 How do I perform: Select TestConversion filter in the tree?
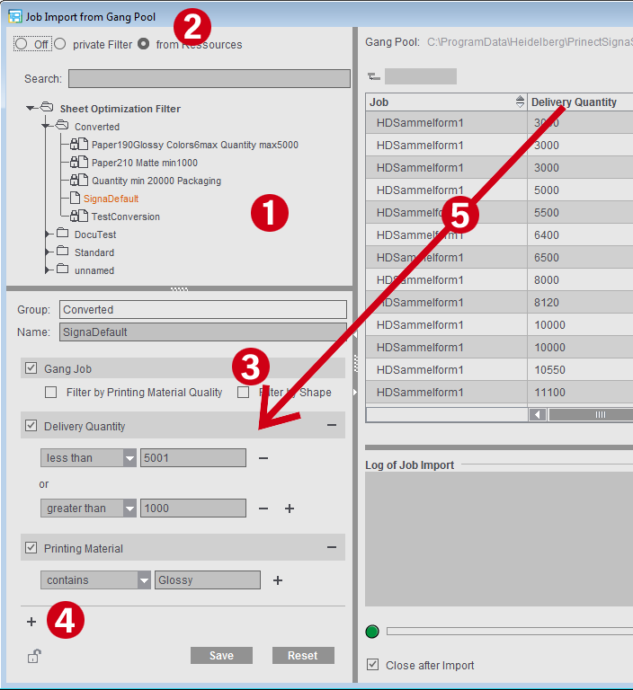pos(125,217)
